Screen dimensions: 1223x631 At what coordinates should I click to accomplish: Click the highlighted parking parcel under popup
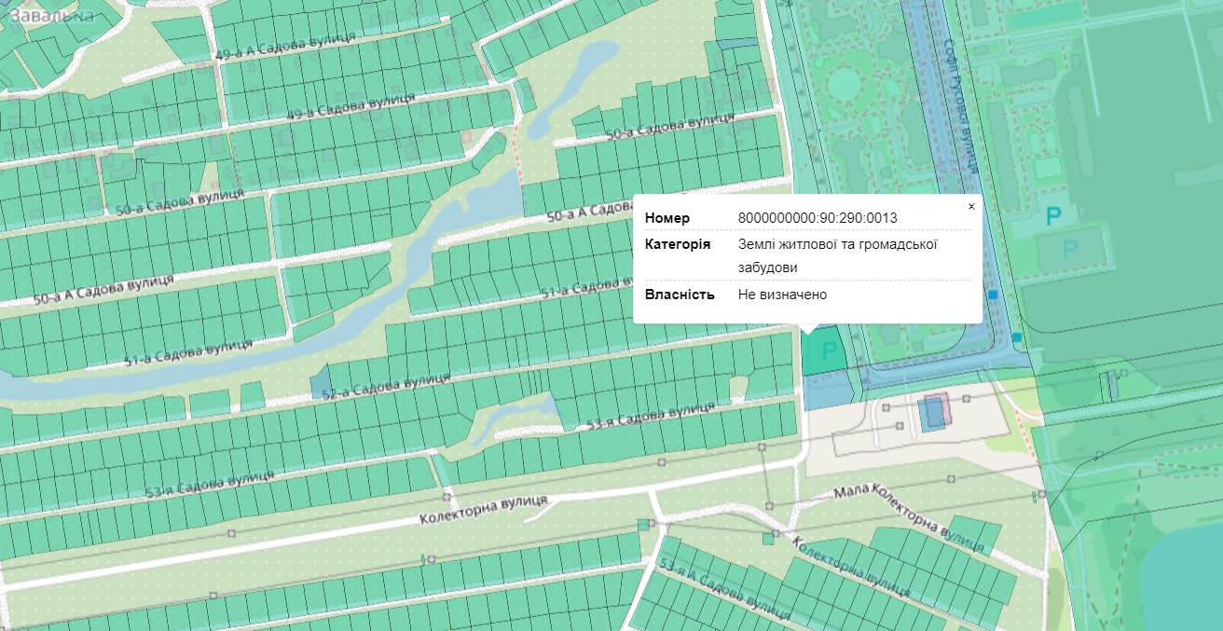824,352
